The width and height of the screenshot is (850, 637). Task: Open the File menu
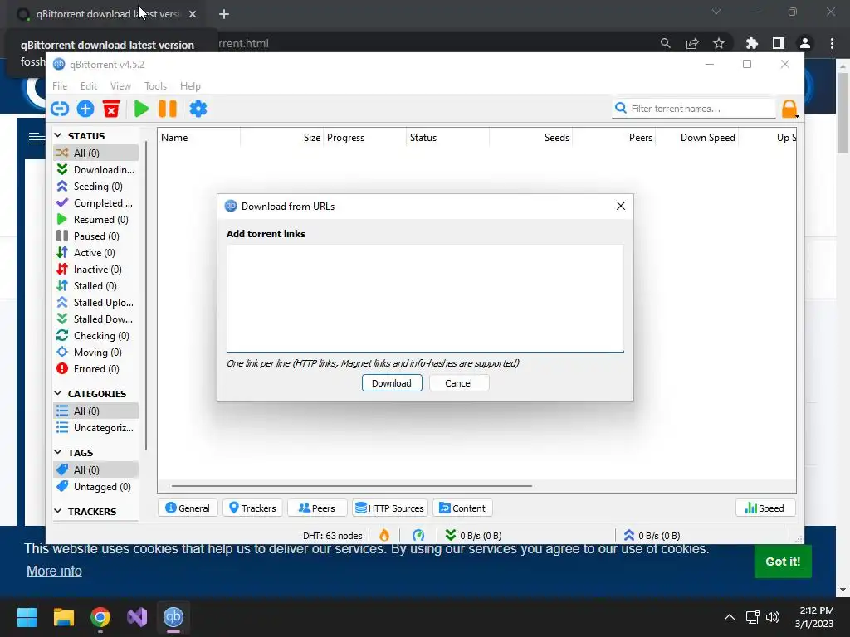tap(60, 86)
